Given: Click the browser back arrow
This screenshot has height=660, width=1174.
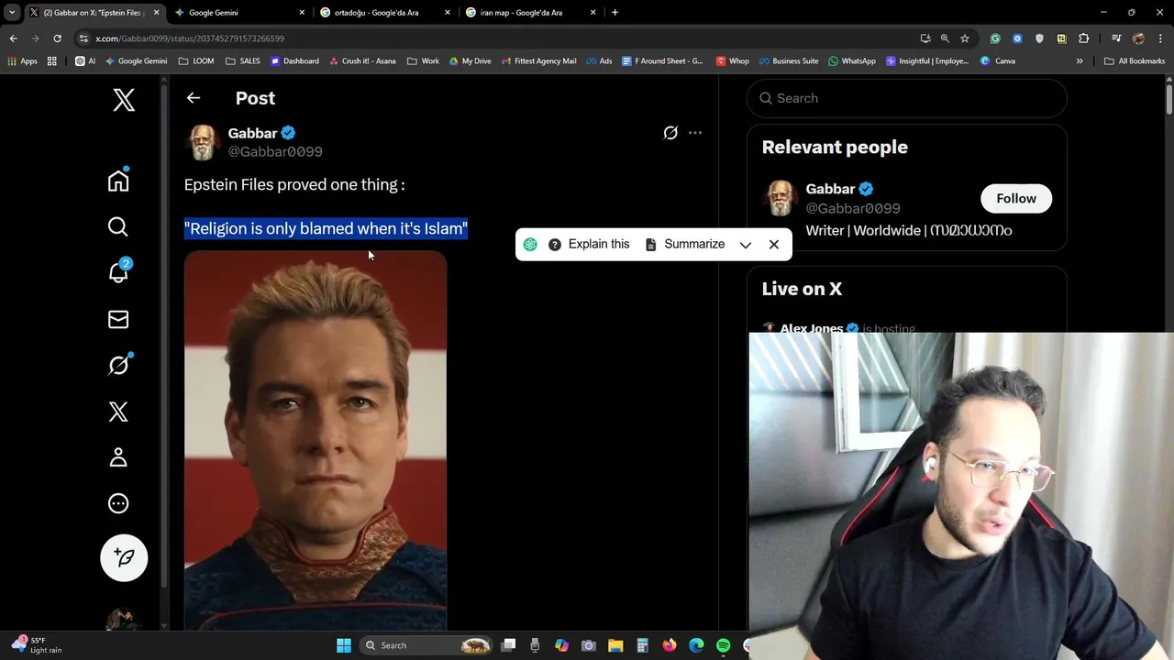Looking at the screenshot, I should tap(13, 38).
